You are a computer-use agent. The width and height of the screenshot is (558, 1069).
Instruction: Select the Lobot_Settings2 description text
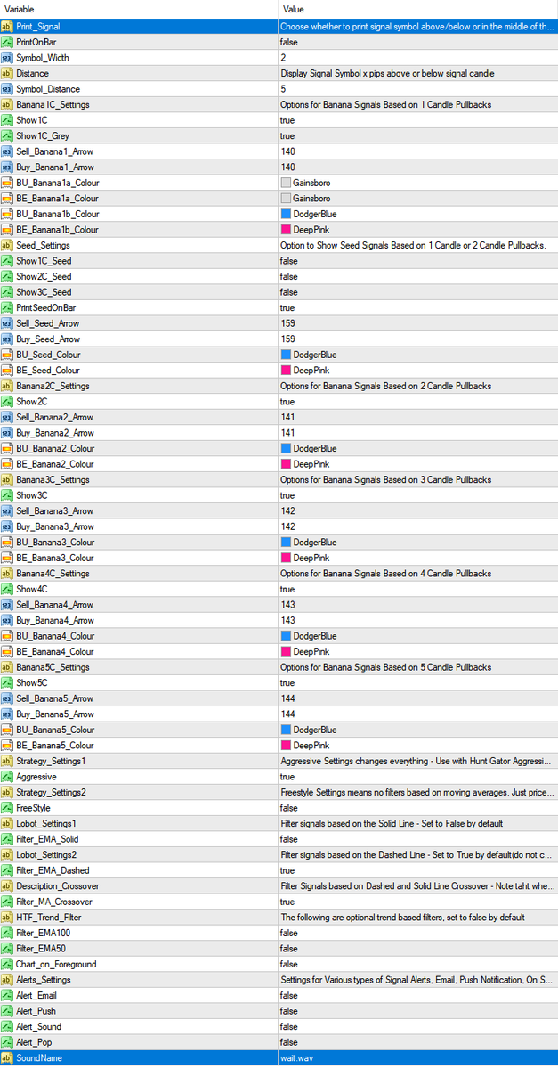[x=416, y=854]
